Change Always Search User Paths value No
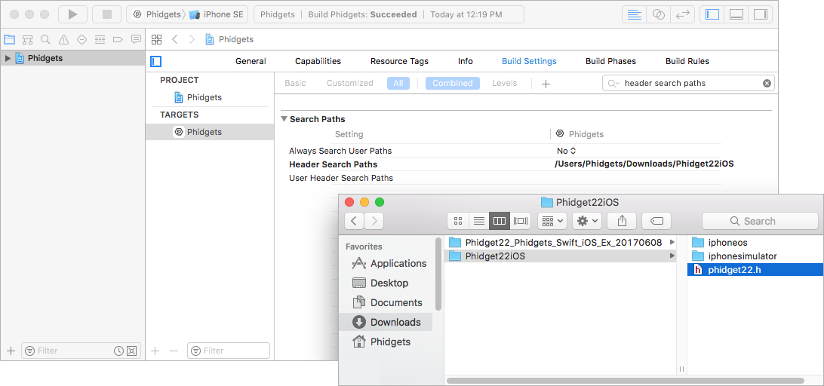This screenshot has width=824, height=386. [567, 151]
